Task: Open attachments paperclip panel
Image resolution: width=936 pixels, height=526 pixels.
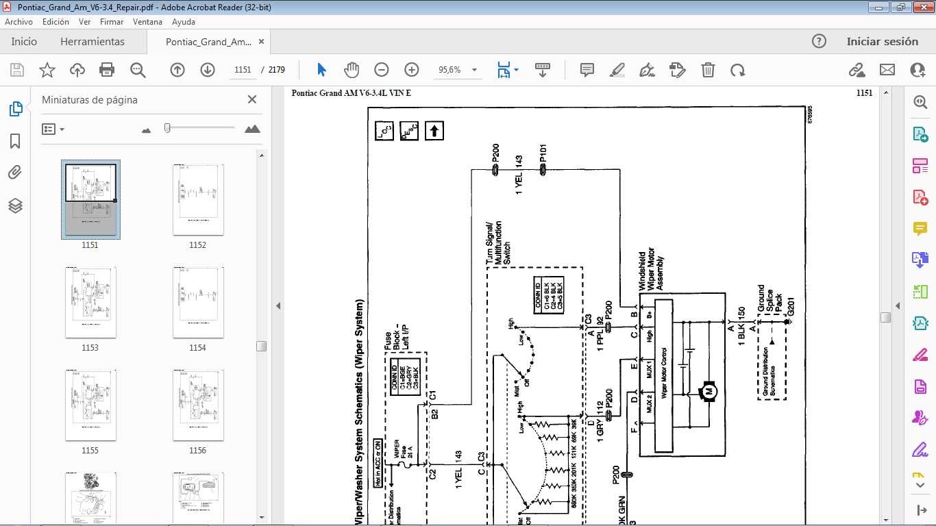Action: pos(15,173)
